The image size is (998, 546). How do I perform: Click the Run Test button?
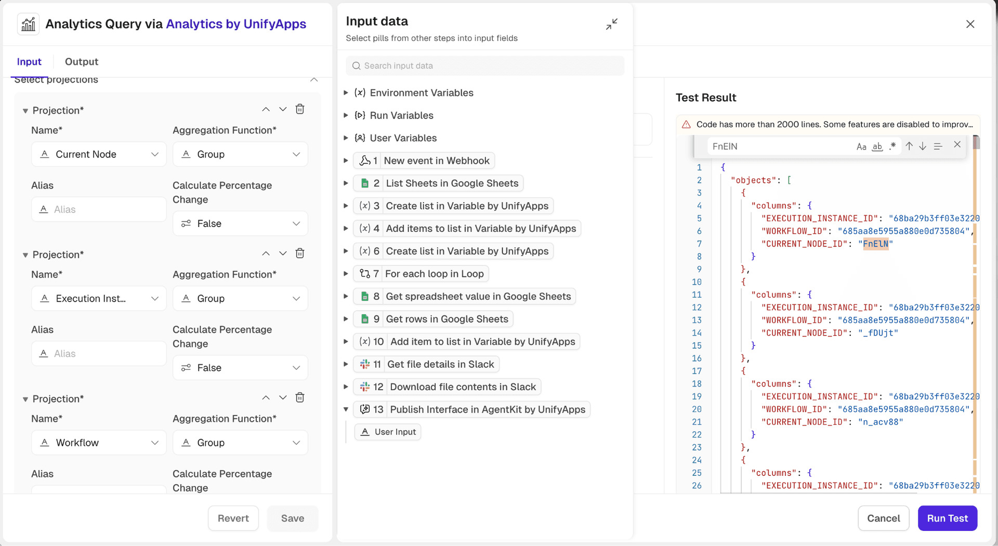pos(947,518)
